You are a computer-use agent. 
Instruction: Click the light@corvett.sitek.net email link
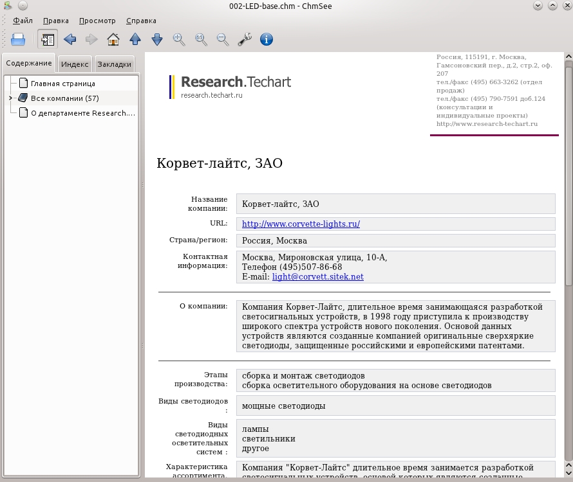318,276
